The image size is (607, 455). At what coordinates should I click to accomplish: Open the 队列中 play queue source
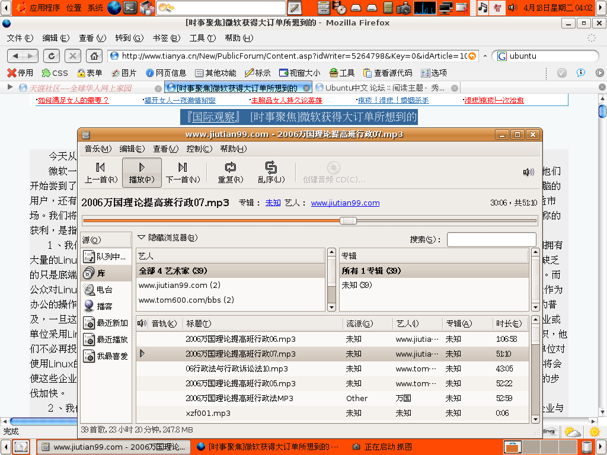pyautogui.click(x=106, y=257)
